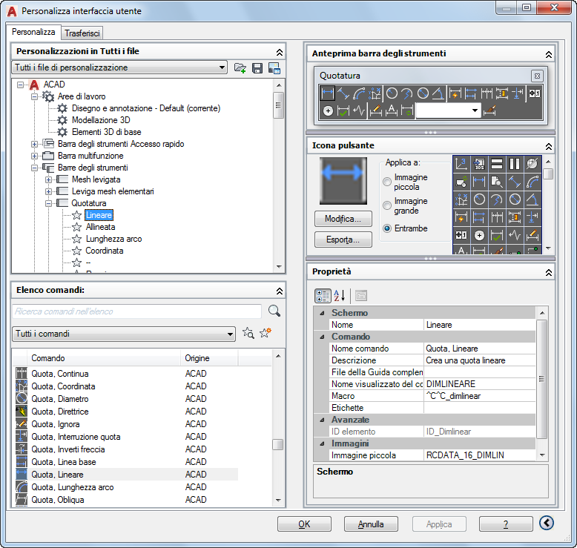Open display filters icon next to save
Image resolution: width=577 pixels, height=548 pixels.
[x=274, y=68]
